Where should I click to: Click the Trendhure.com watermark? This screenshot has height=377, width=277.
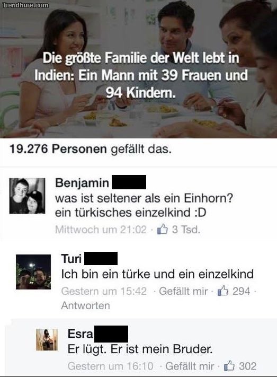[25, 5]
